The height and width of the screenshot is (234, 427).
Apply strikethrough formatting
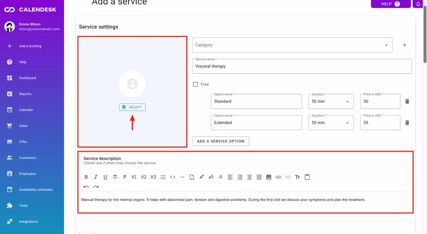click(115, 177)
